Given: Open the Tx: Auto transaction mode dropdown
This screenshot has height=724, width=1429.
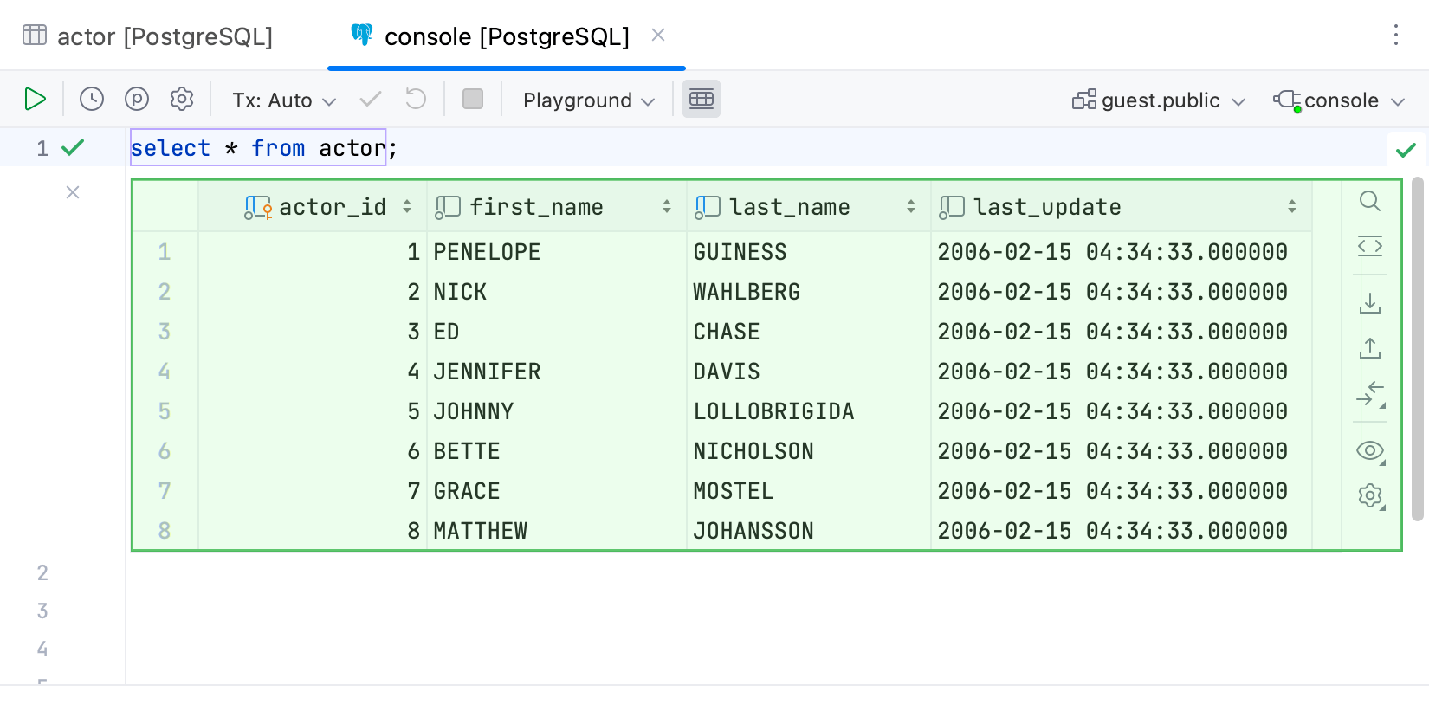Looking at the screenshot, I should pos(284,100).
